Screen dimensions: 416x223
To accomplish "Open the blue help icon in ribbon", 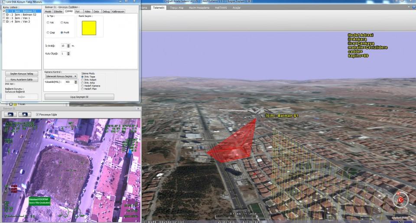I will (414, 7).
